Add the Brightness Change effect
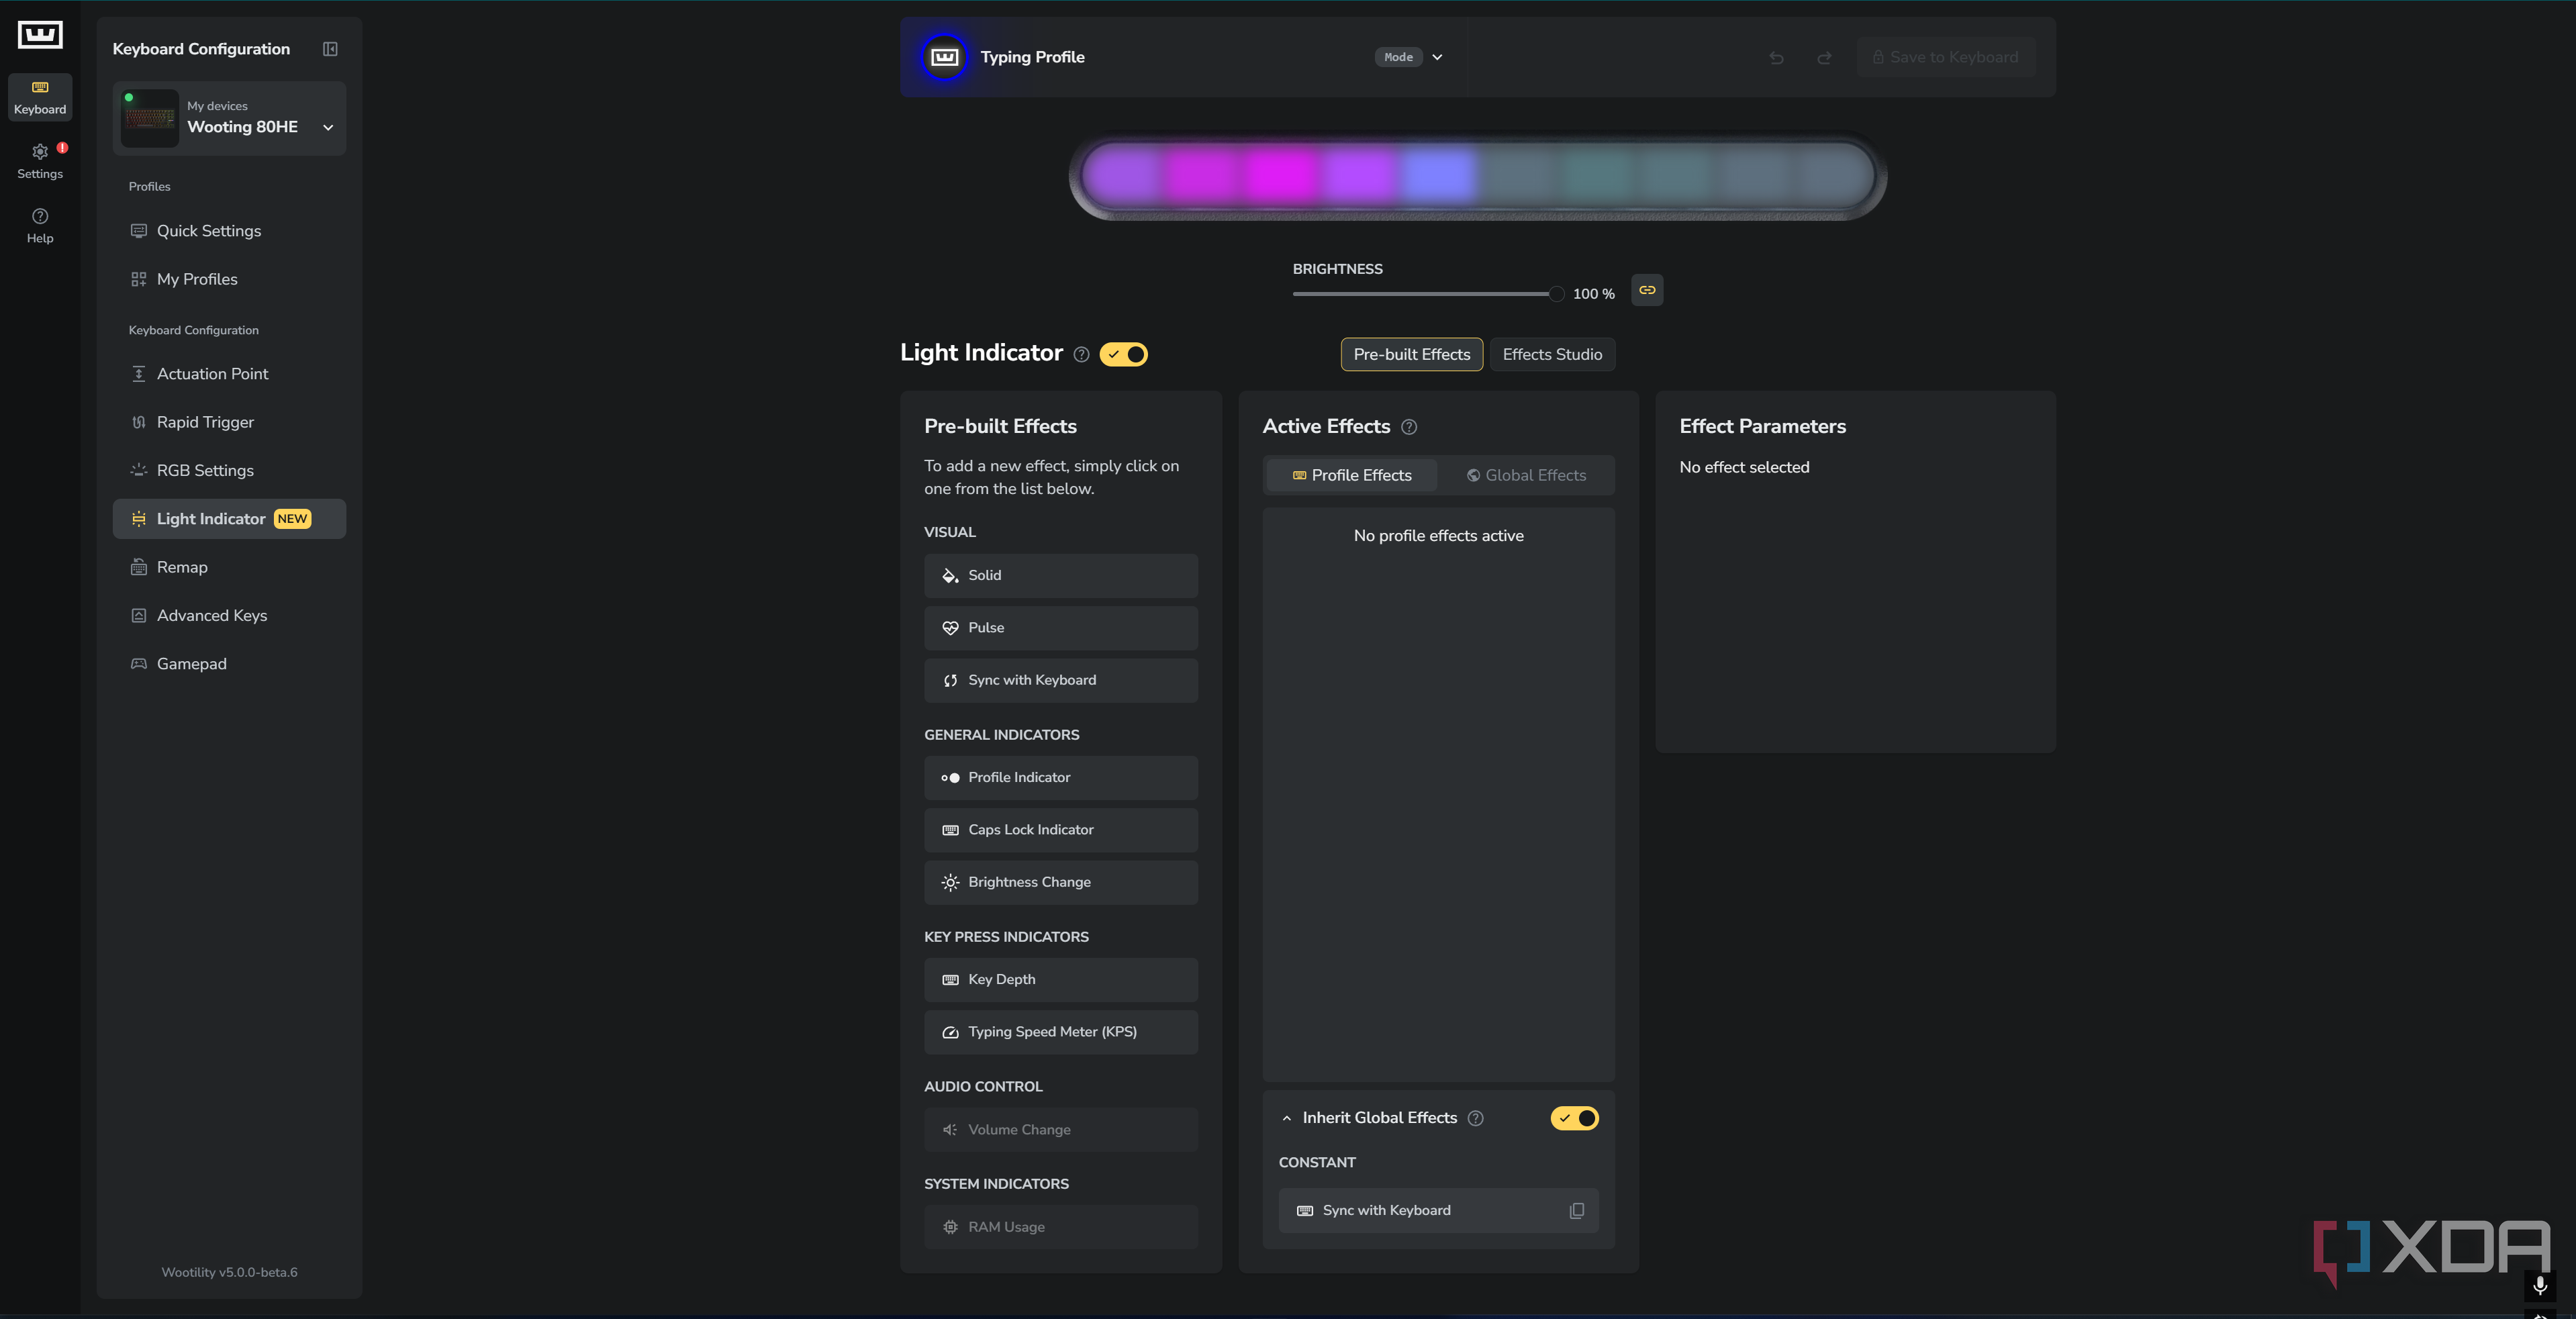The width and height of the screenshot is (2576, 1319). click(1060, 882)
